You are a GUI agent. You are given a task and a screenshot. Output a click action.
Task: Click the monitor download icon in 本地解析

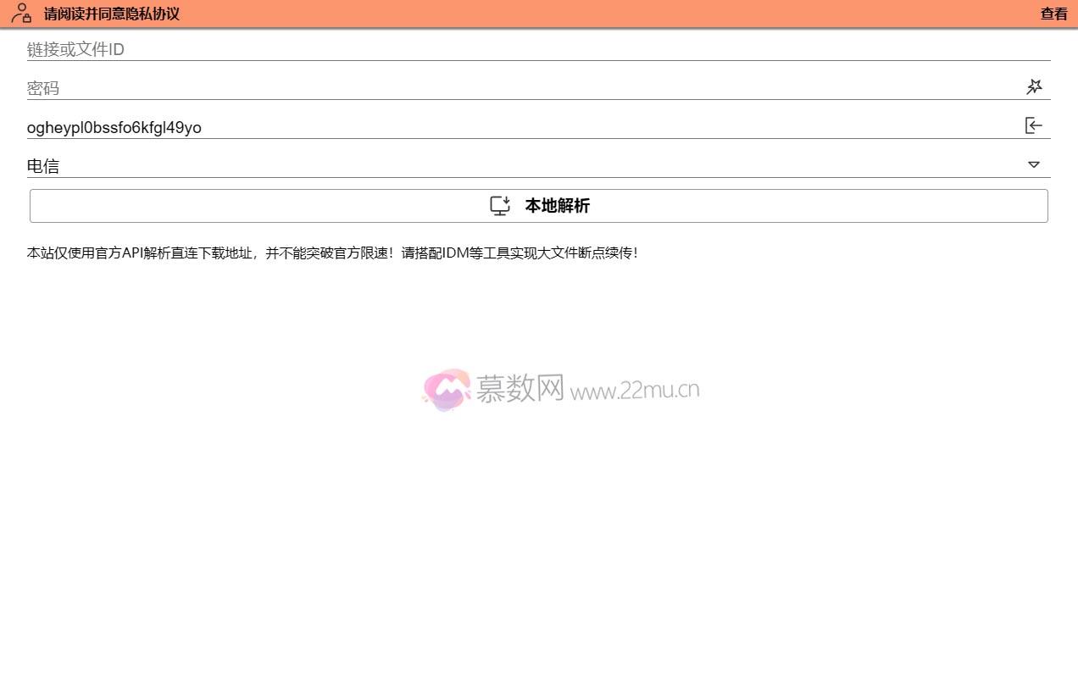pyautogui.click(x=500, y=206)
